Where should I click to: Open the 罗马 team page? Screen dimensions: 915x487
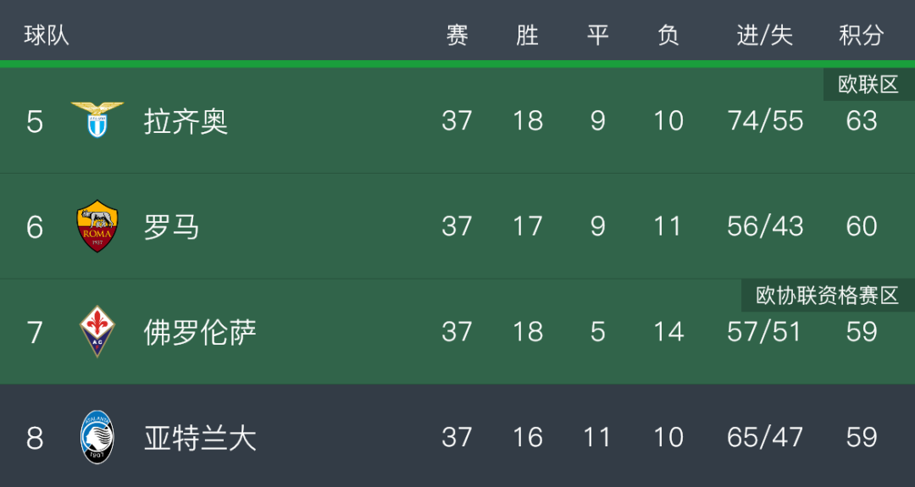click(171, 227)
